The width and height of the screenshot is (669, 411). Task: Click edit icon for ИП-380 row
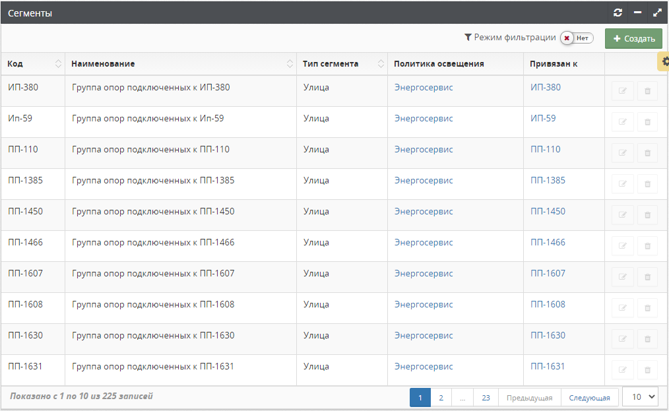622,91
